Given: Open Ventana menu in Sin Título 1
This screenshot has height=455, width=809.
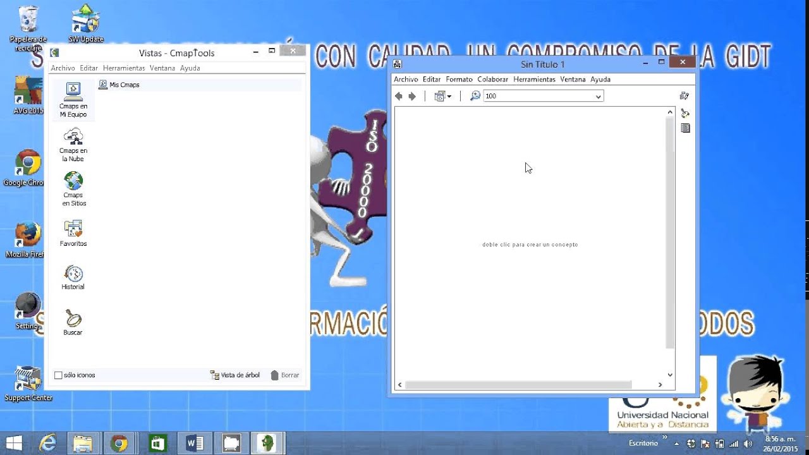Looking at the screenshot, I should pyautogui.click(x=573, y=80).
